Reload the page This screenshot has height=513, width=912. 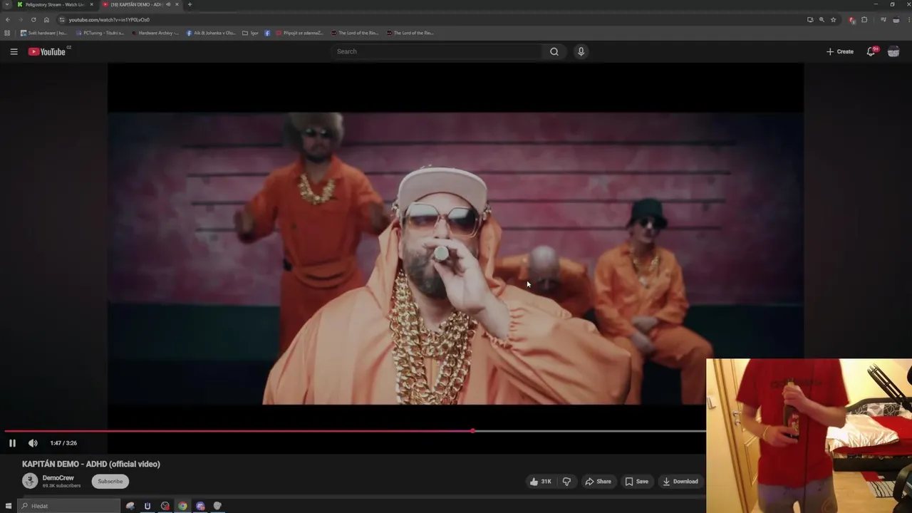coord(33,20)
